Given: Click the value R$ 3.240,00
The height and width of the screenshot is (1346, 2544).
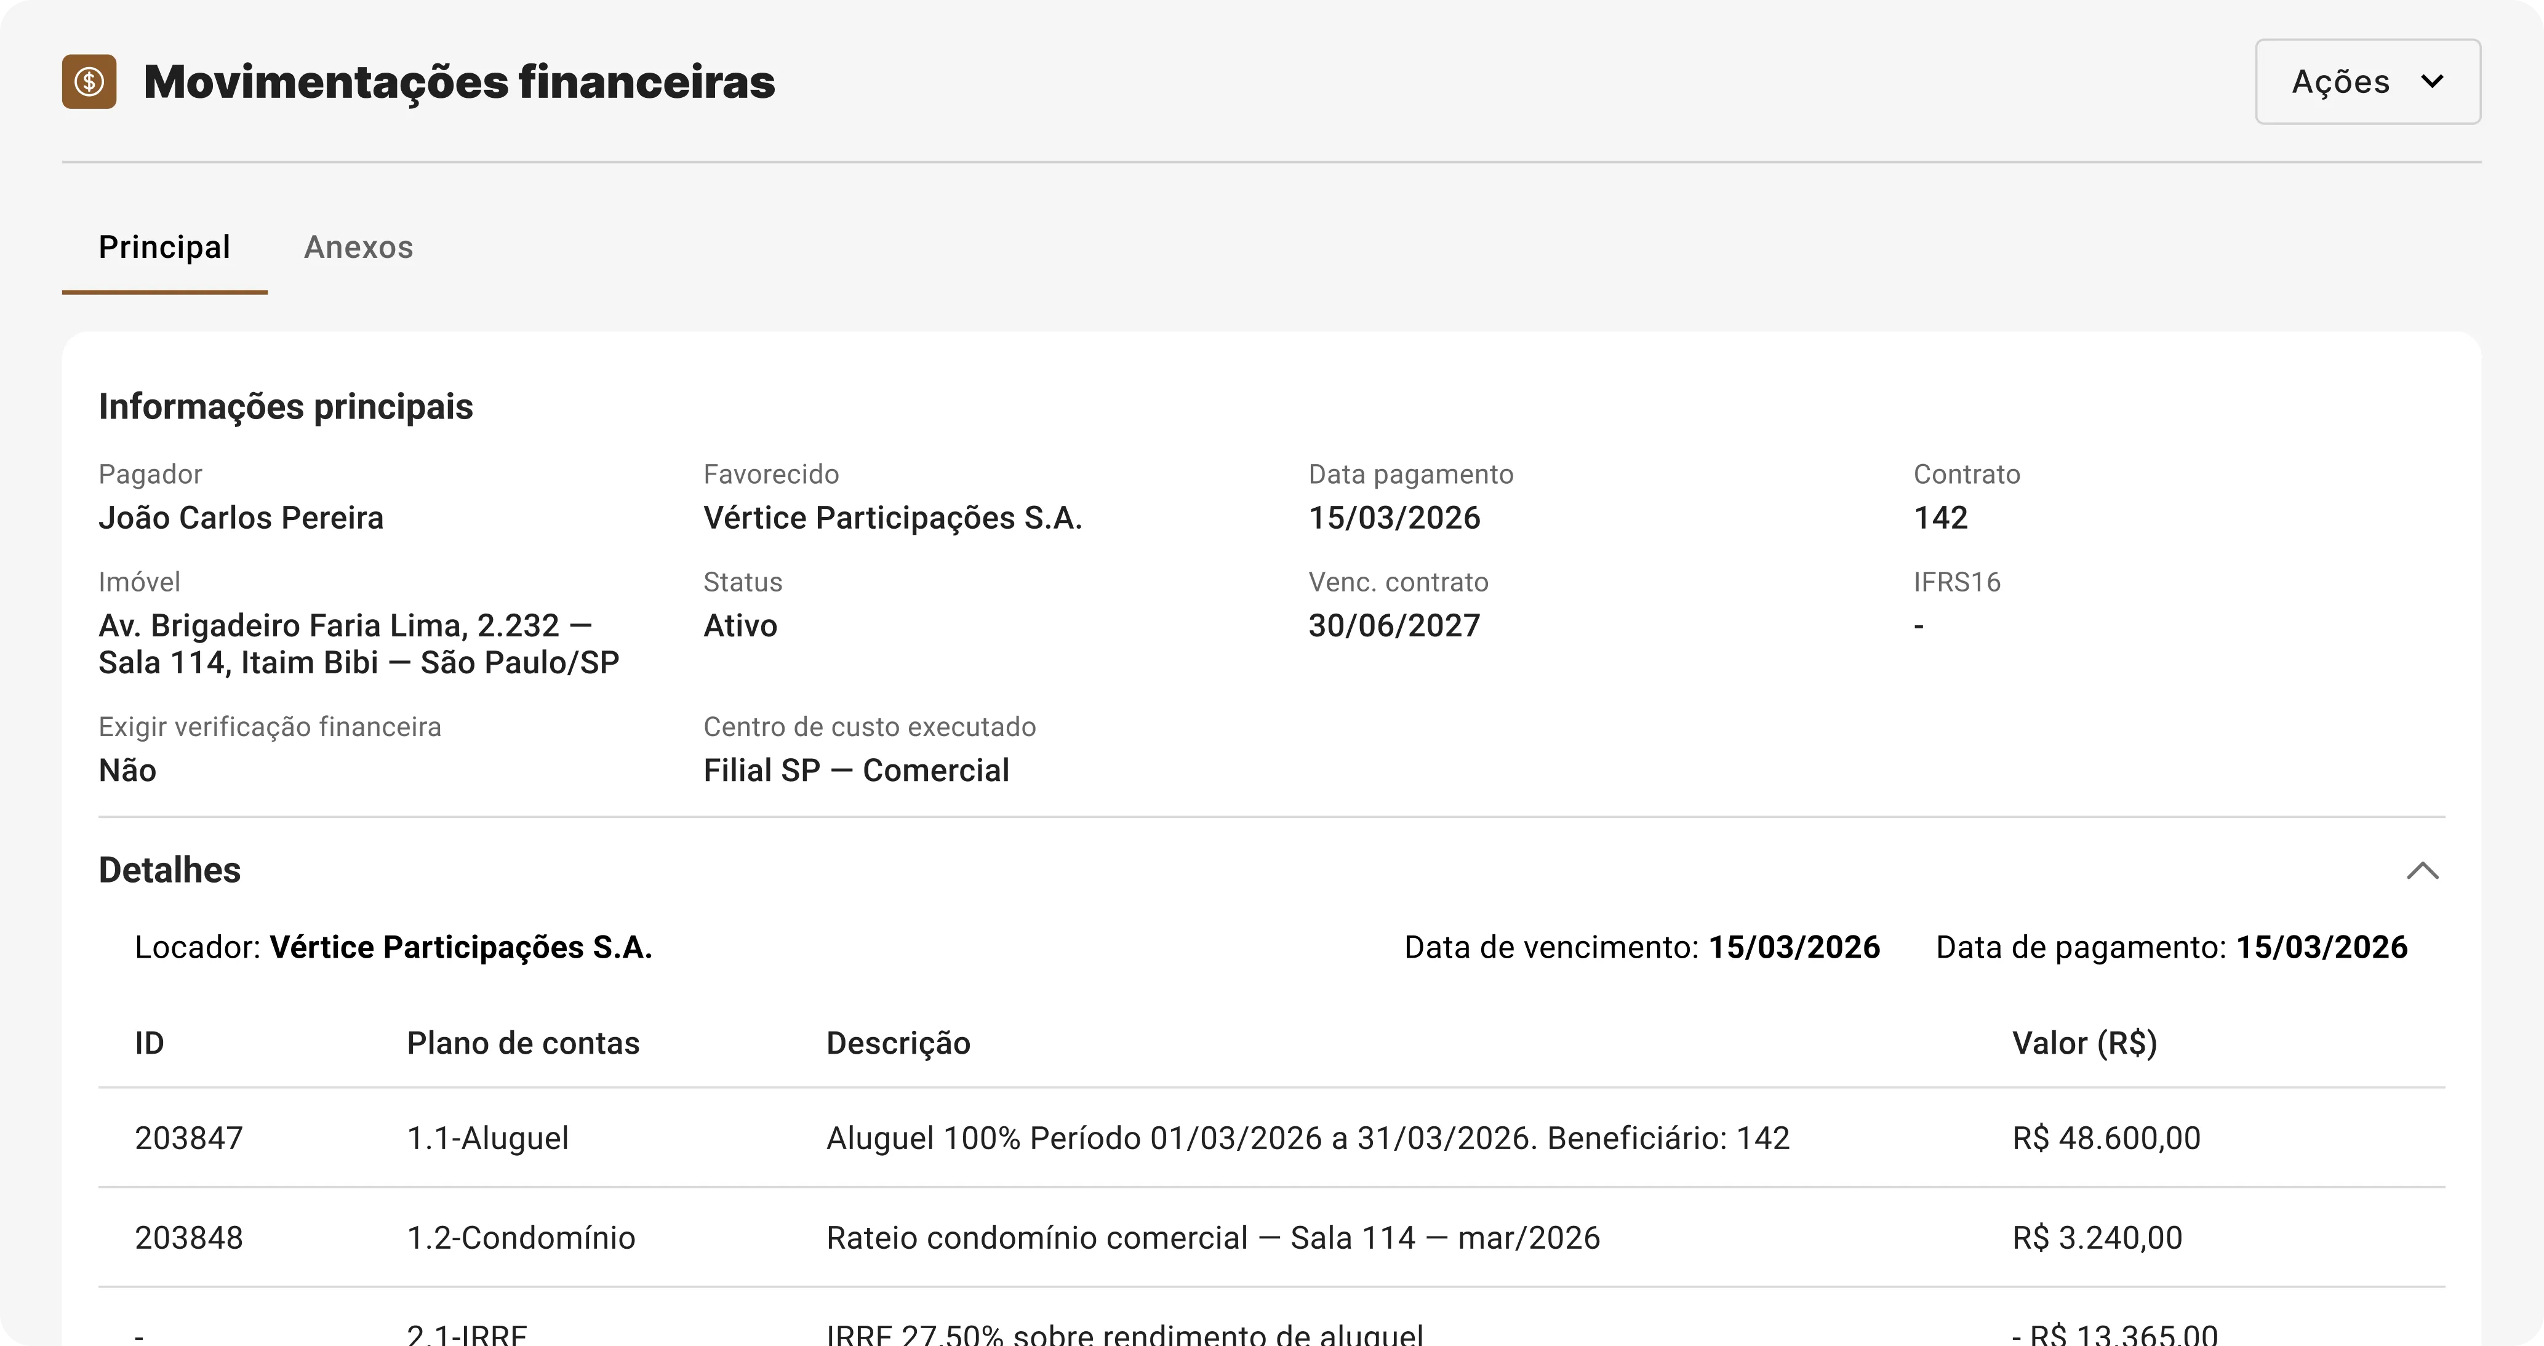Looking at the screenshot, I should [2098, 1237].
